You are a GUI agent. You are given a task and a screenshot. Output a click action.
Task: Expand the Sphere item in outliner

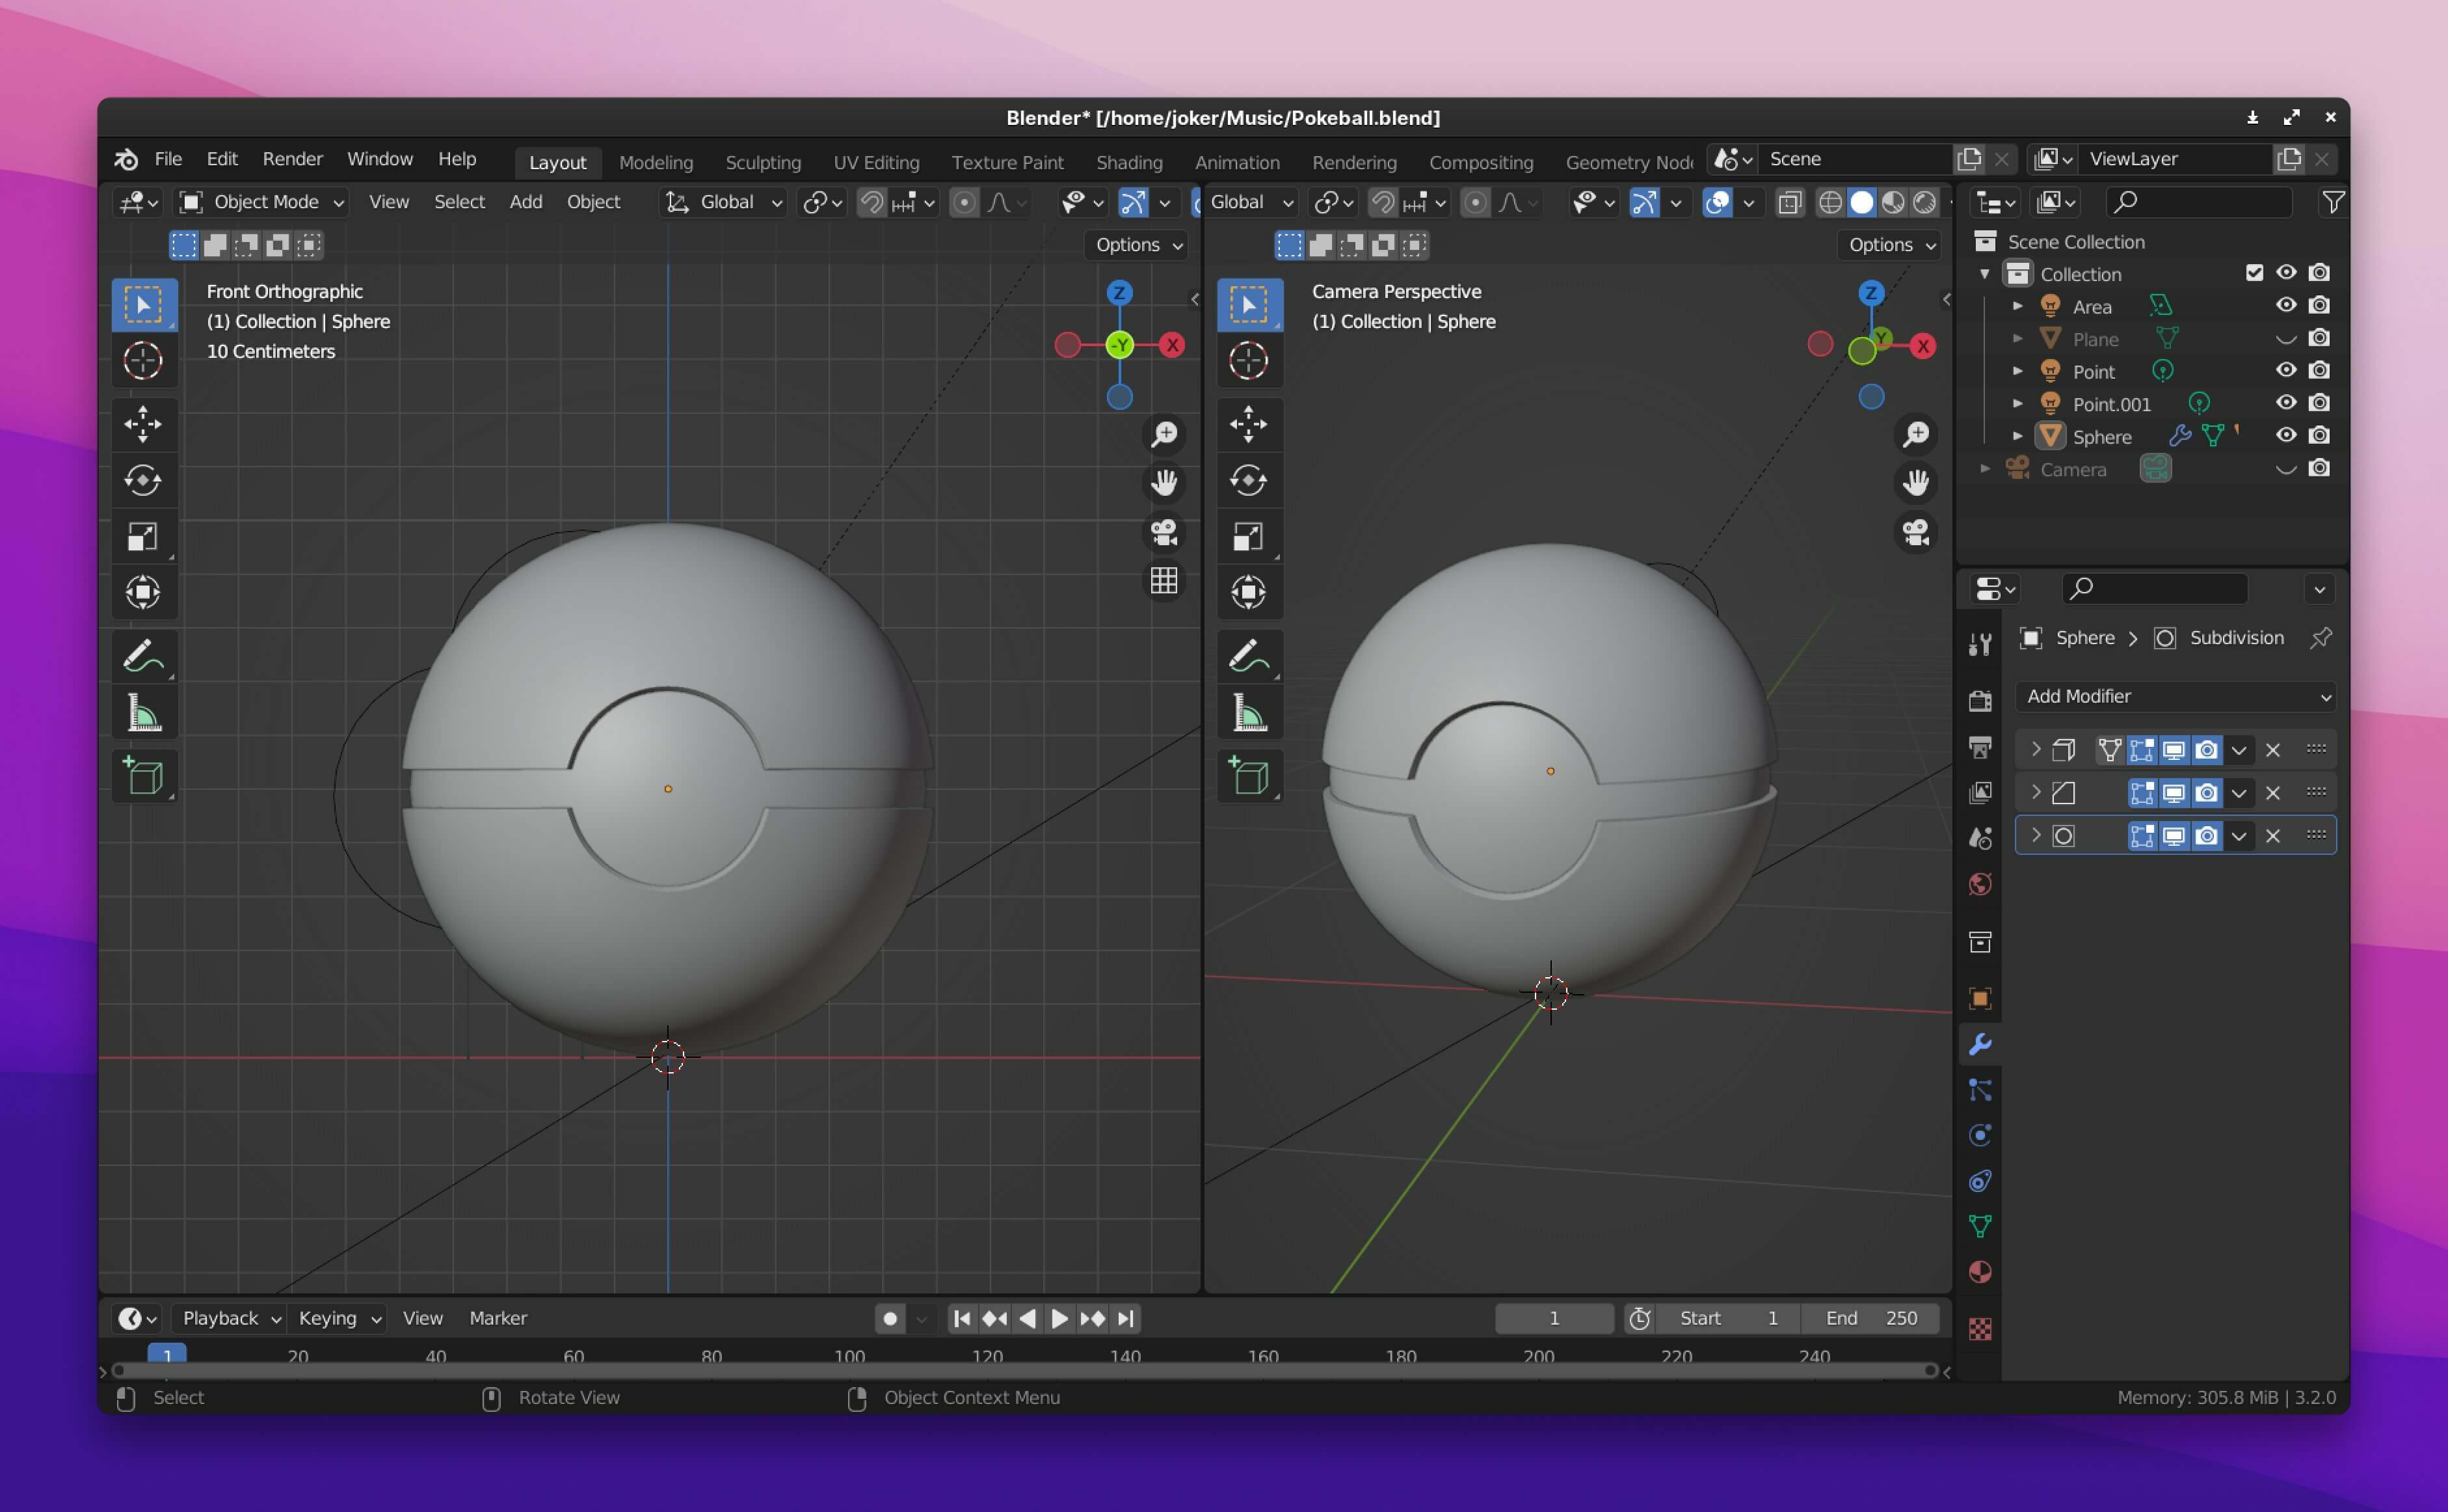pyautogui.click(x=2017, y=437)
